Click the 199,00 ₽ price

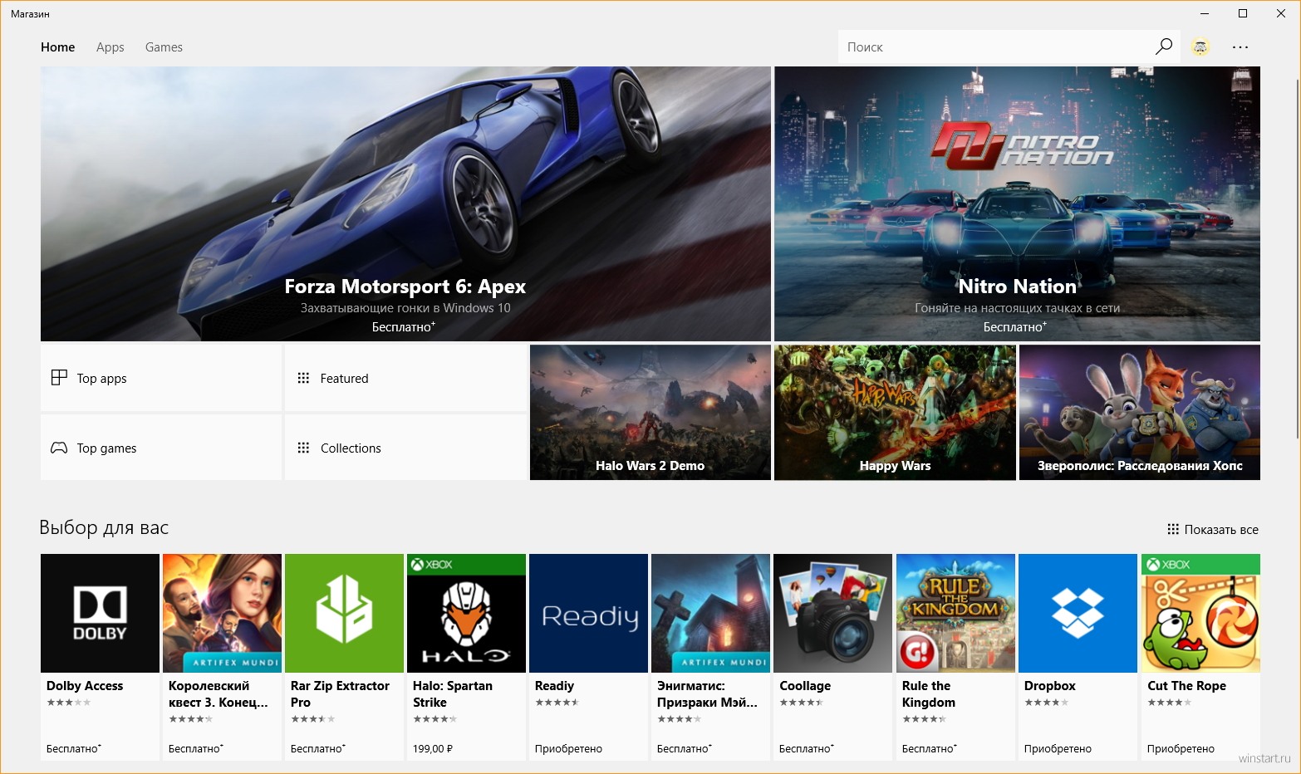tap(433, 748)
